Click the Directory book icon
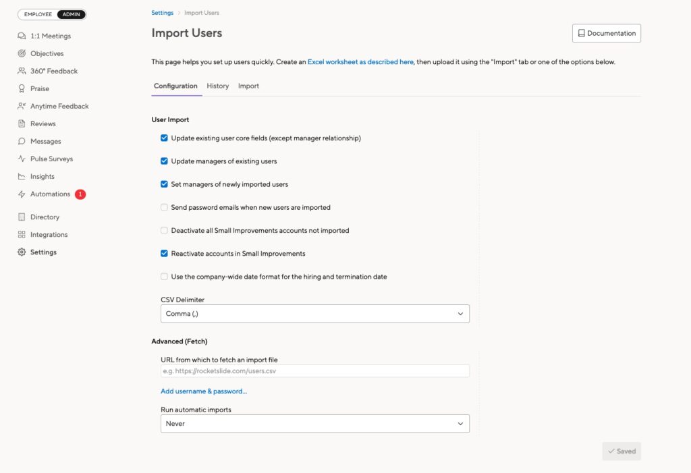 tap(22, 217)
